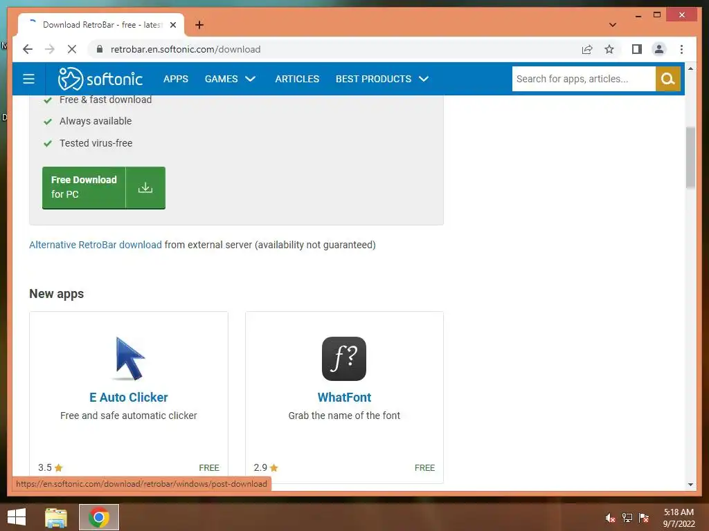The height and width of the screenshot is (531, 709).
Task: Open the network tray icon
Action: [x=627, y=518]
